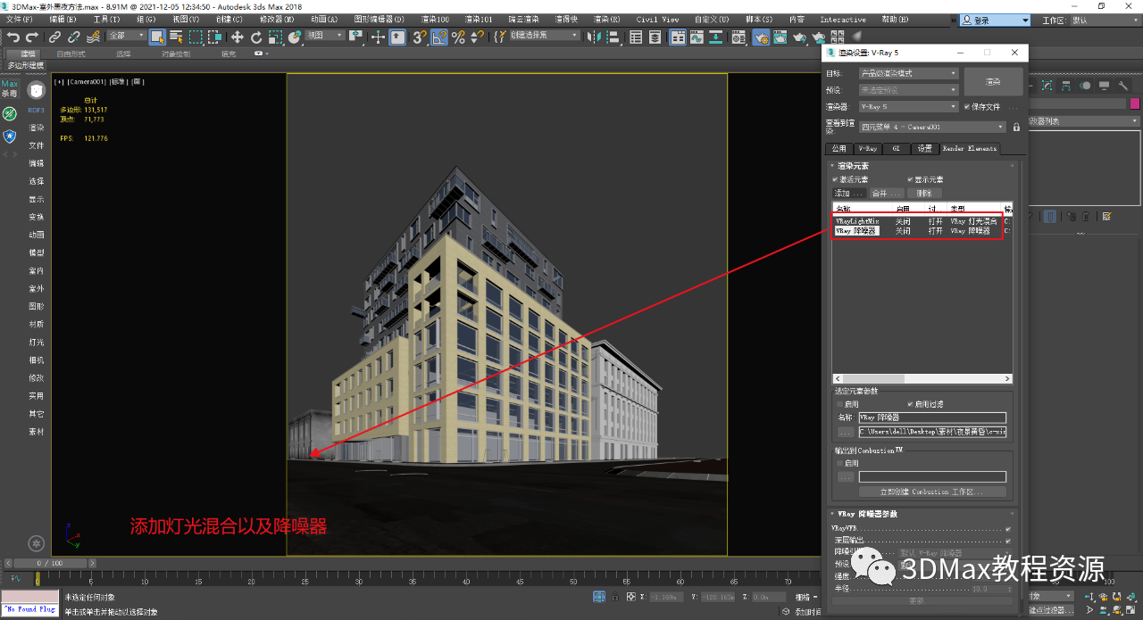Click the large 渲染 render button

992,81
